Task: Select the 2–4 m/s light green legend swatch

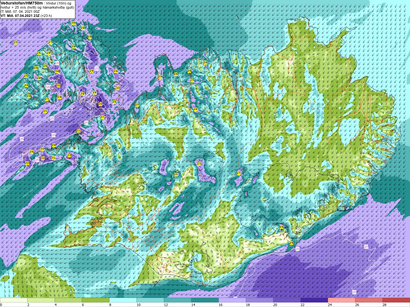Action: click(41, 300)
